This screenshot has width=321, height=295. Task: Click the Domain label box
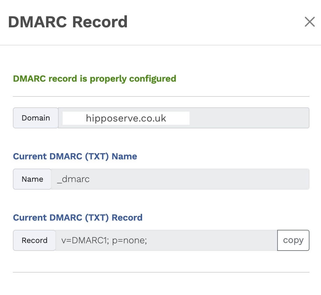36,118
